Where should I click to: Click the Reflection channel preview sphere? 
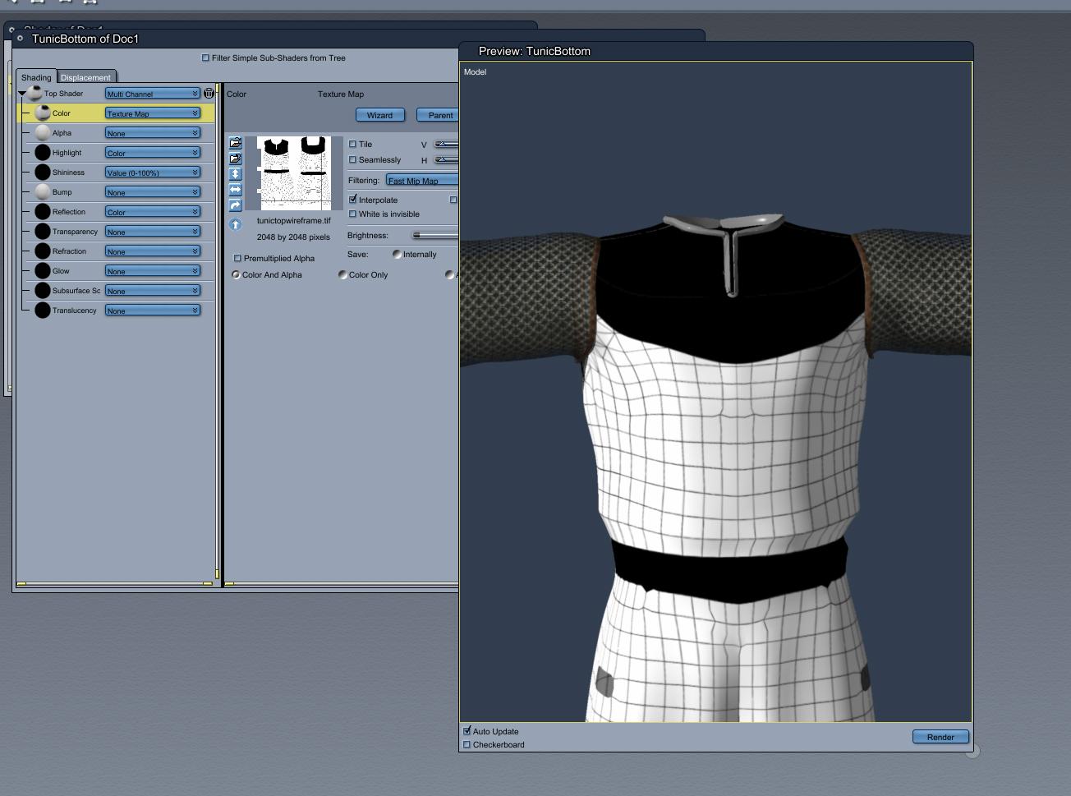click(x=43, y=212)
